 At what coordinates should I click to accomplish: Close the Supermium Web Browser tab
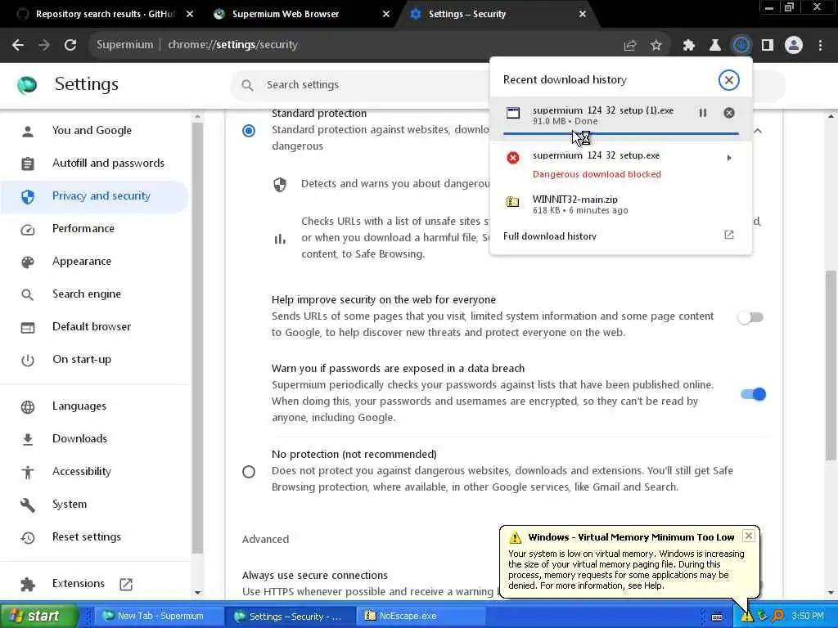[x=386, y=15]
